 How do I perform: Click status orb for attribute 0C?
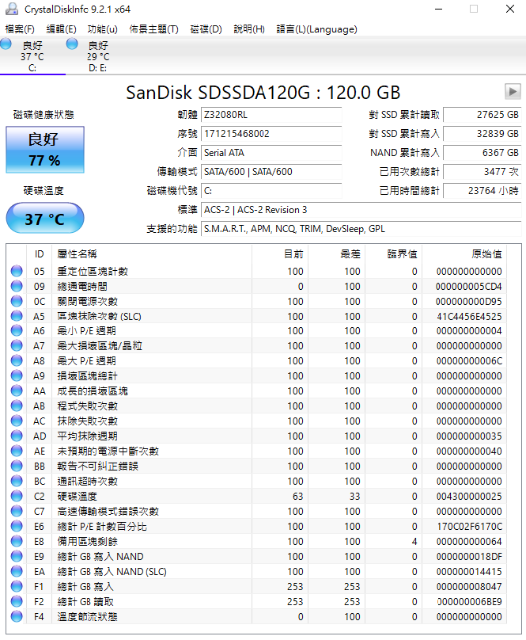(17, 301)
